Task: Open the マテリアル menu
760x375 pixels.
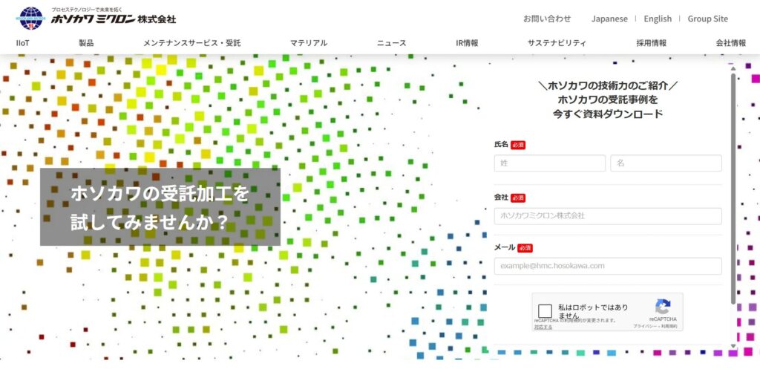Action: coord(309,42)
